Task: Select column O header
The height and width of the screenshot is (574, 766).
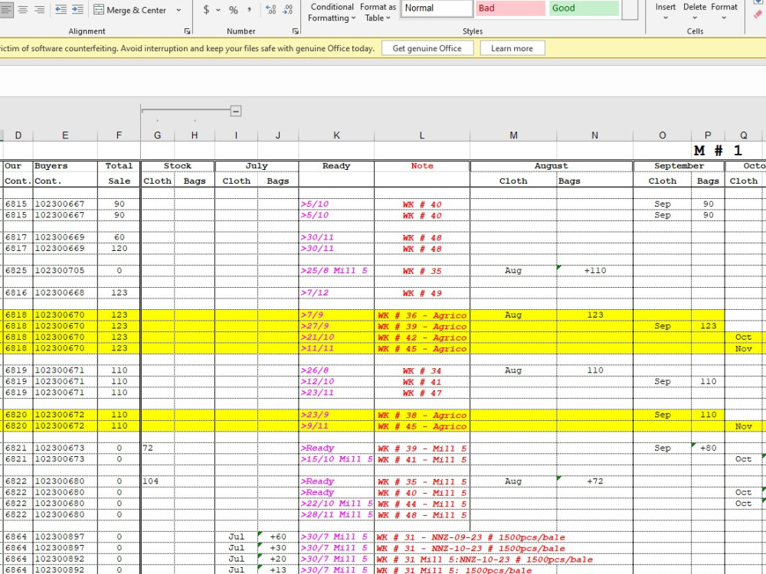Action: click(663, 135)
